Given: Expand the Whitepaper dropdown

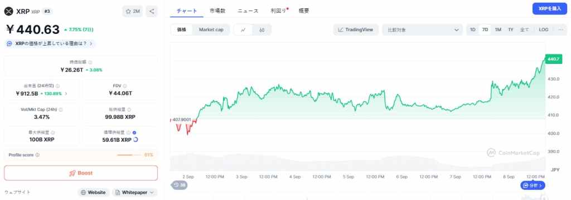Looking at the screenshot, I should pos(134,192).
